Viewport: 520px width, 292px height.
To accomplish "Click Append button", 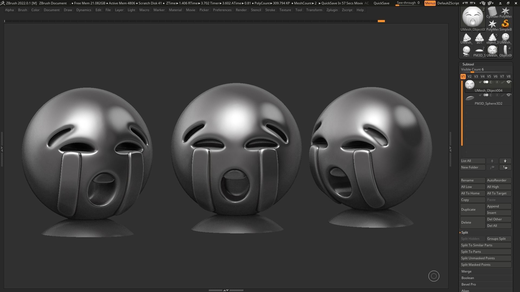I will click(499, 206).
